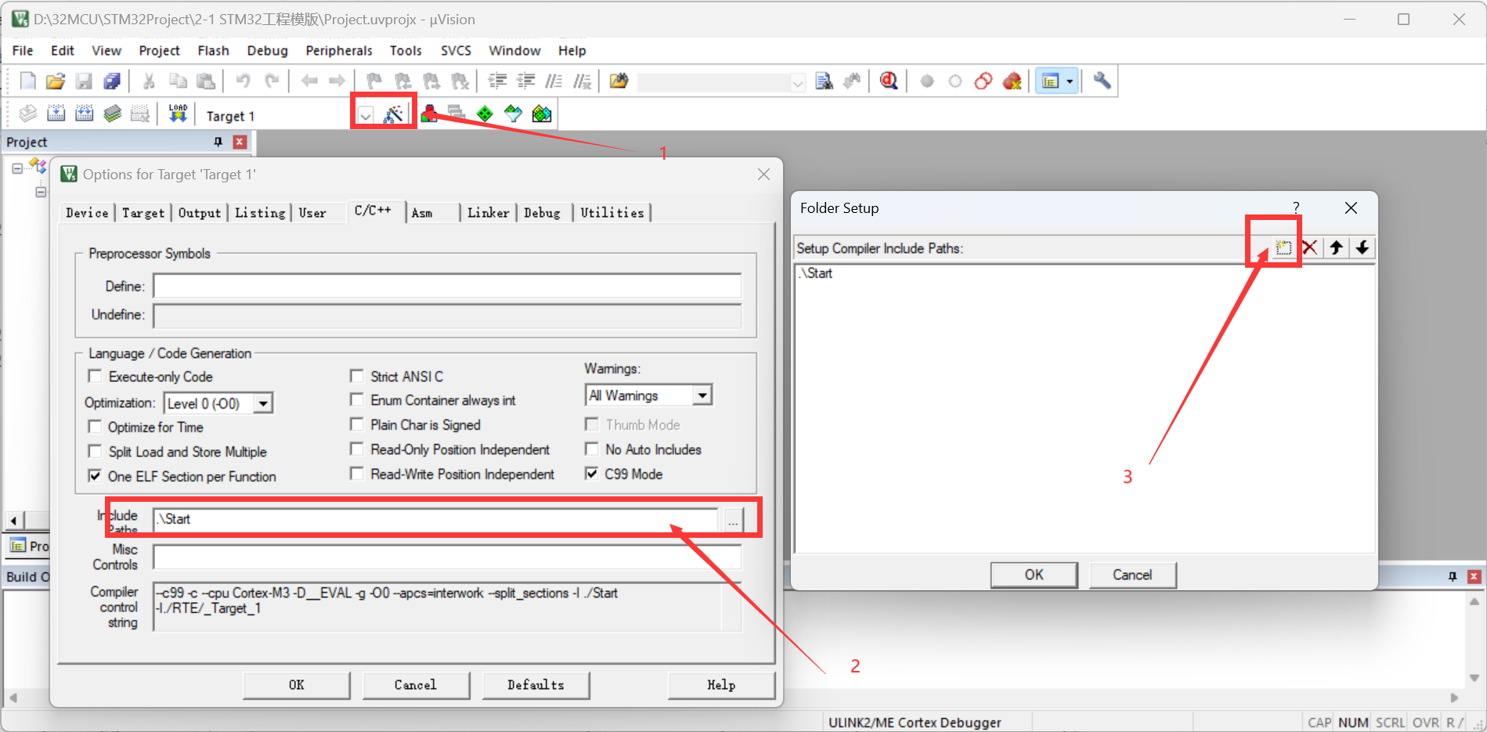Collapse the Project tree root node

point(17,168)
